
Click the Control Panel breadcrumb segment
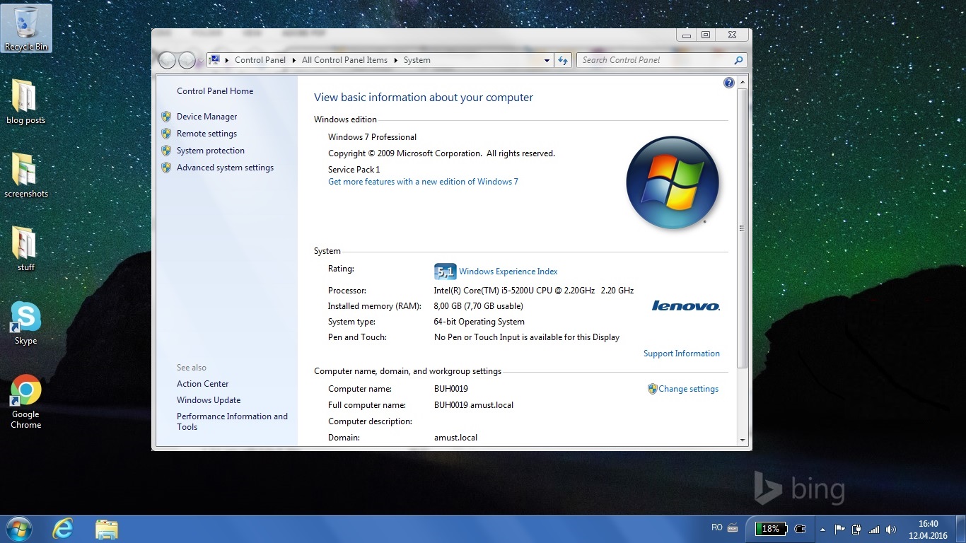260,60
